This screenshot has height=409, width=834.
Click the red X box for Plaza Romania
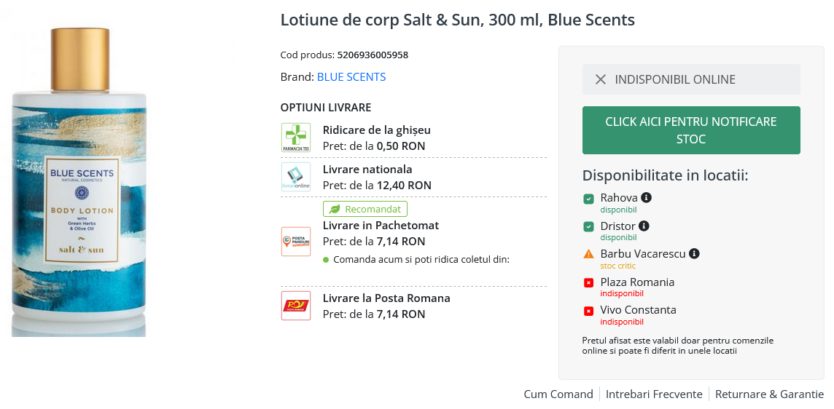click(588, 283)
